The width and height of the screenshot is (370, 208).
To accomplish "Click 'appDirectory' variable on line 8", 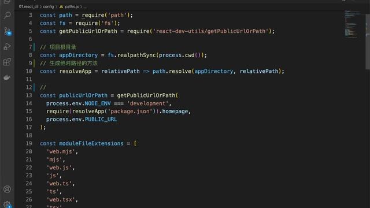I will [79, 55].
